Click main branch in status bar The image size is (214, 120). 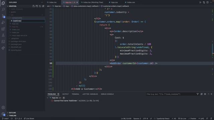pyautogui.click(x=5, y=119)
